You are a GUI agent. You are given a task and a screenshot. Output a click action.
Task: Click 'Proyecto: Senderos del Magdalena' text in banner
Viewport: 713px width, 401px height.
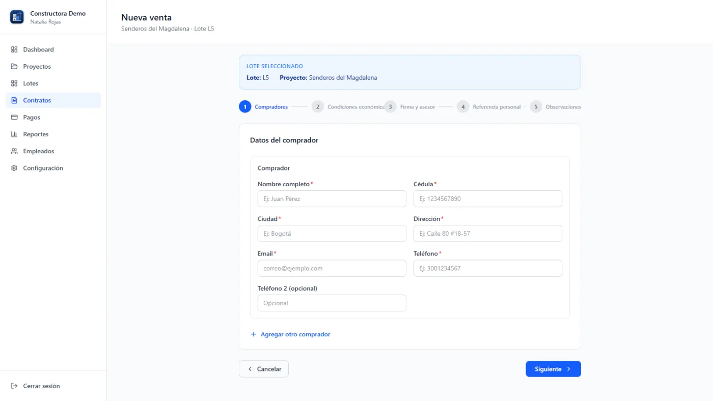click(x=328, y=78)
